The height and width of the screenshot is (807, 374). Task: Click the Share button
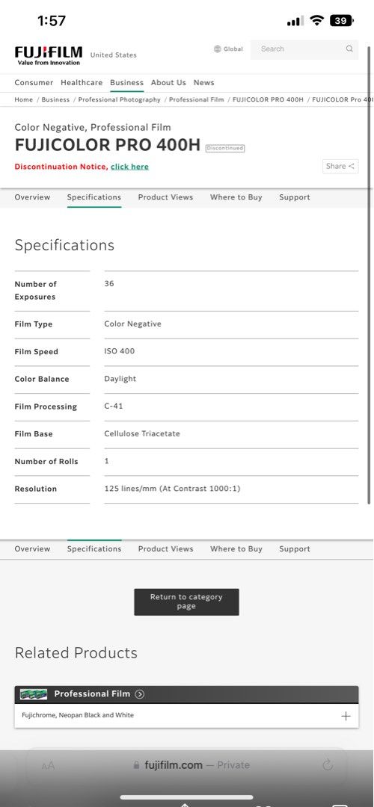click(x=340, y=166)
